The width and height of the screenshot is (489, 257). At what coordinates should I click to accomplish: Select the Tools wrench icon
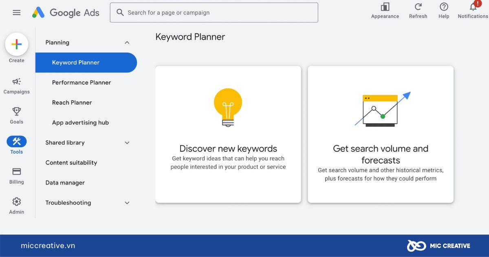17,142
